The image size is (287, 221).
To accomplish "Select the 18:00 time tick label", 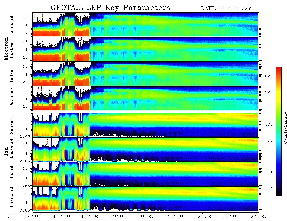I will (x=90, y=216).
